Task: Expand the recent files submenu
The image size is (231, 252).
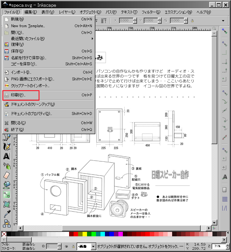Action: click(x=92, y=38)
